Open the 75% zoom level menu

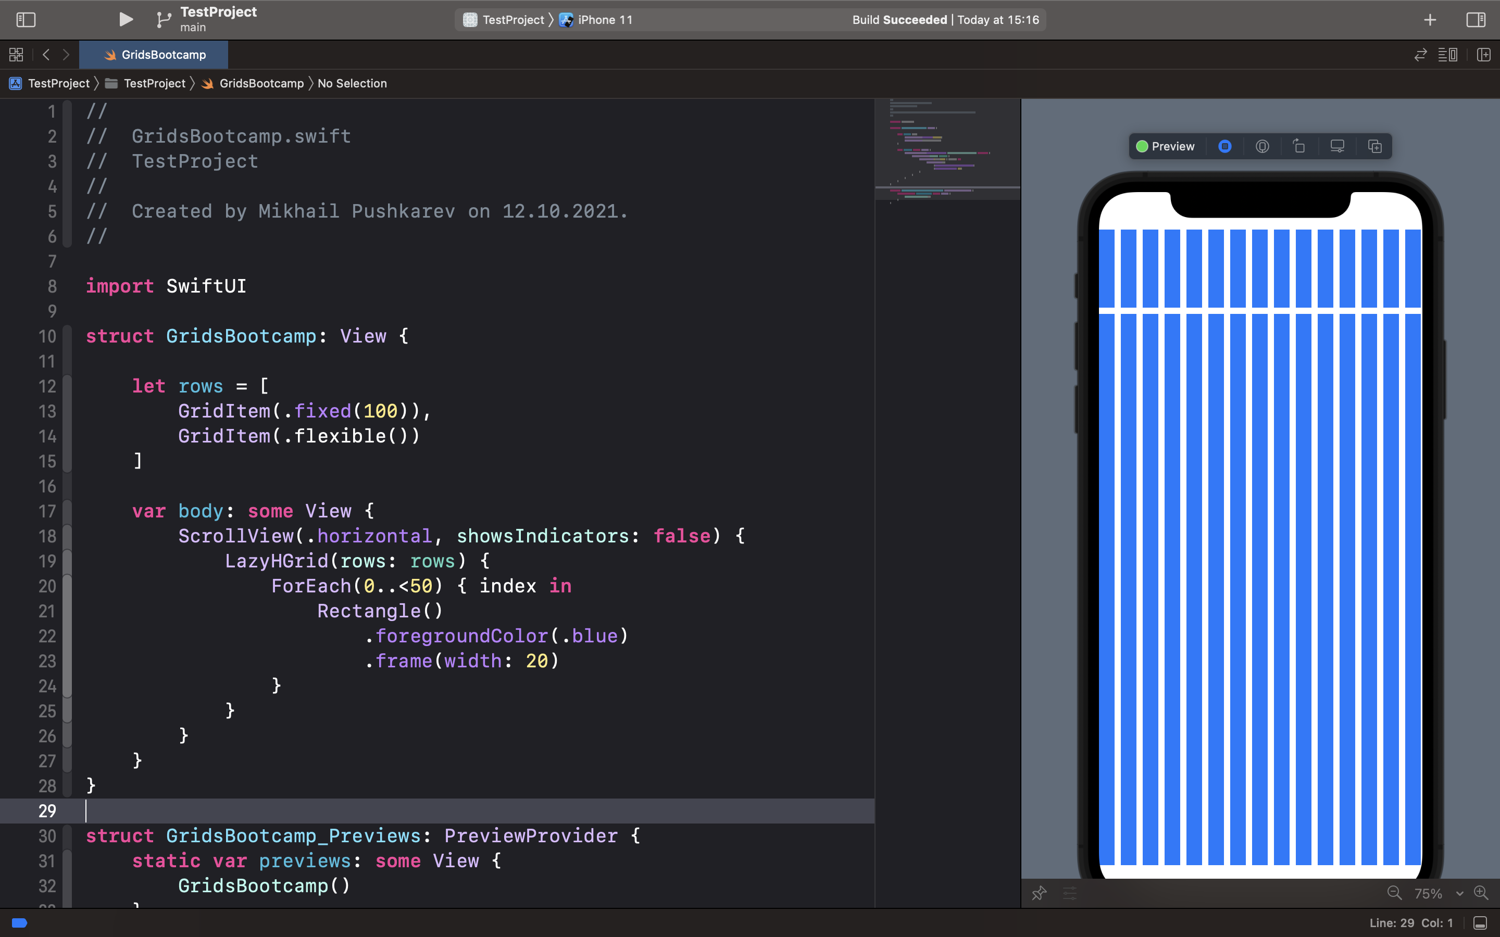(1438, 893)
